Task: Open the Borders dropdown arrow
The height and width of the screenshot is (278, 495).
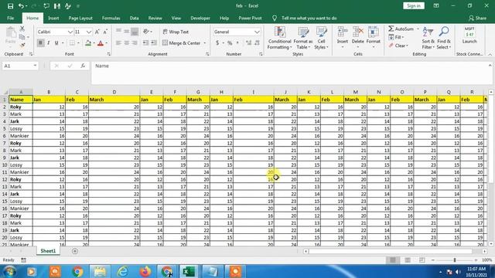Action: (78, 43)
